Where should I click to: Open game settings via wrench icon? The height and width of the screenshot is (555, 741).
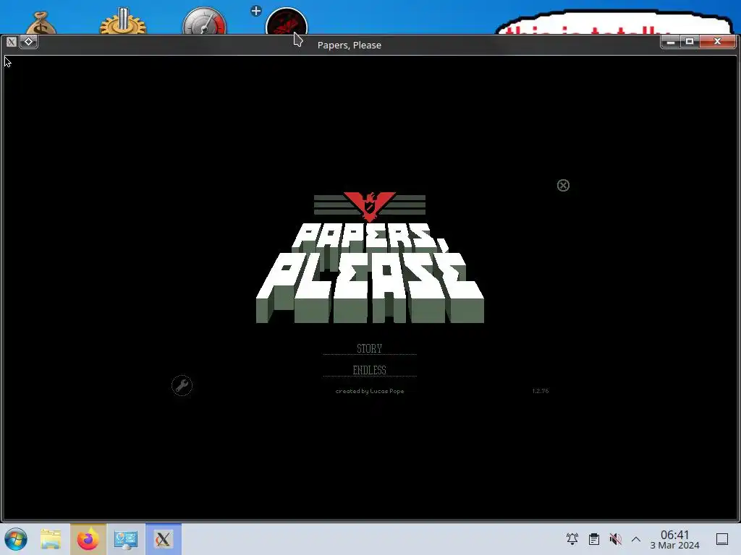182,386
